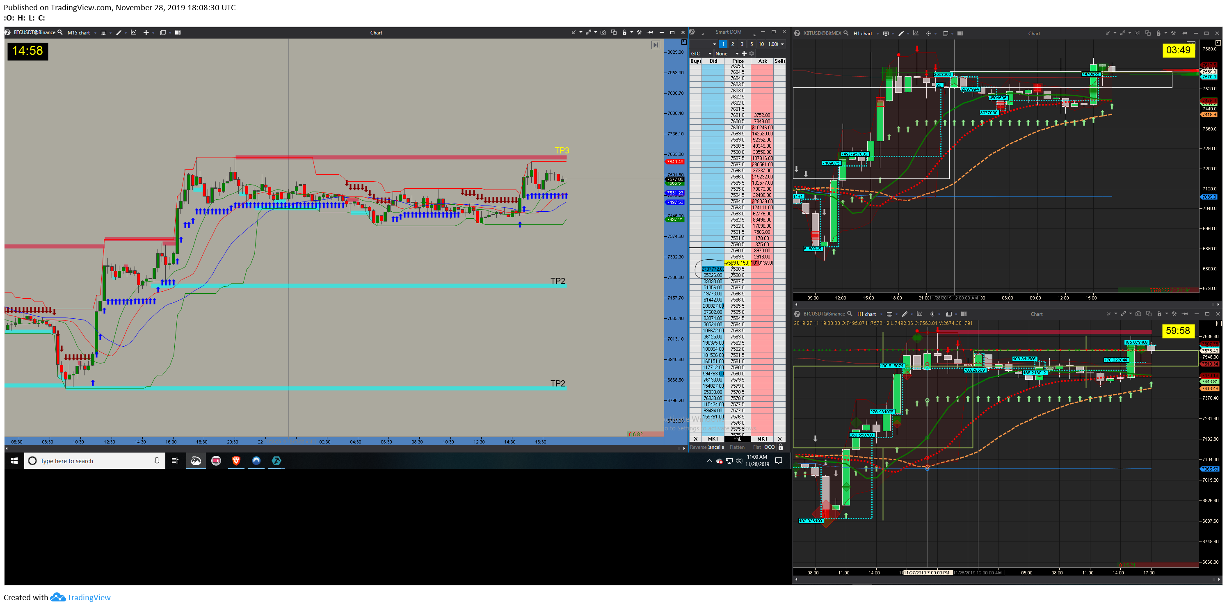Select crosshair target tool in XBTUSD chart
Image resolution: width=1227 pixels, height=608 pixels.
[929, 33]
